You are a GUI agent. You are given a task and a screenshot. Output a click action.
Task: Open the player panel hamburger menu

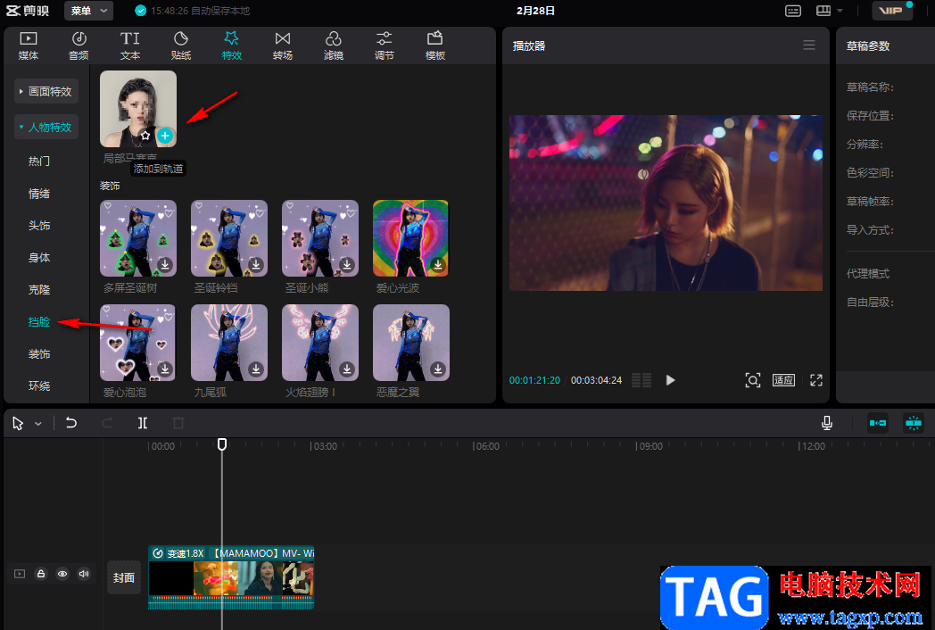tap(809, 46)
